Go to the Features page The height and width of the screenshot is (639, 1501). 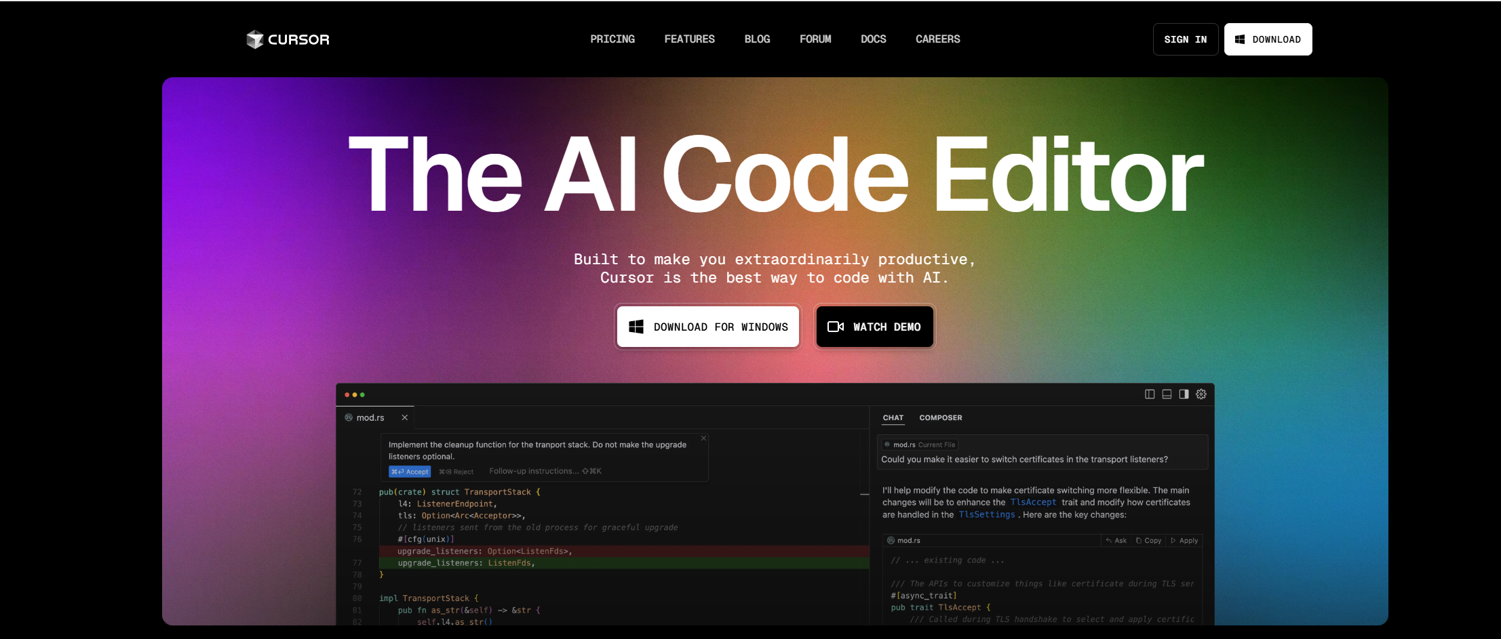[x=689, y=39]
